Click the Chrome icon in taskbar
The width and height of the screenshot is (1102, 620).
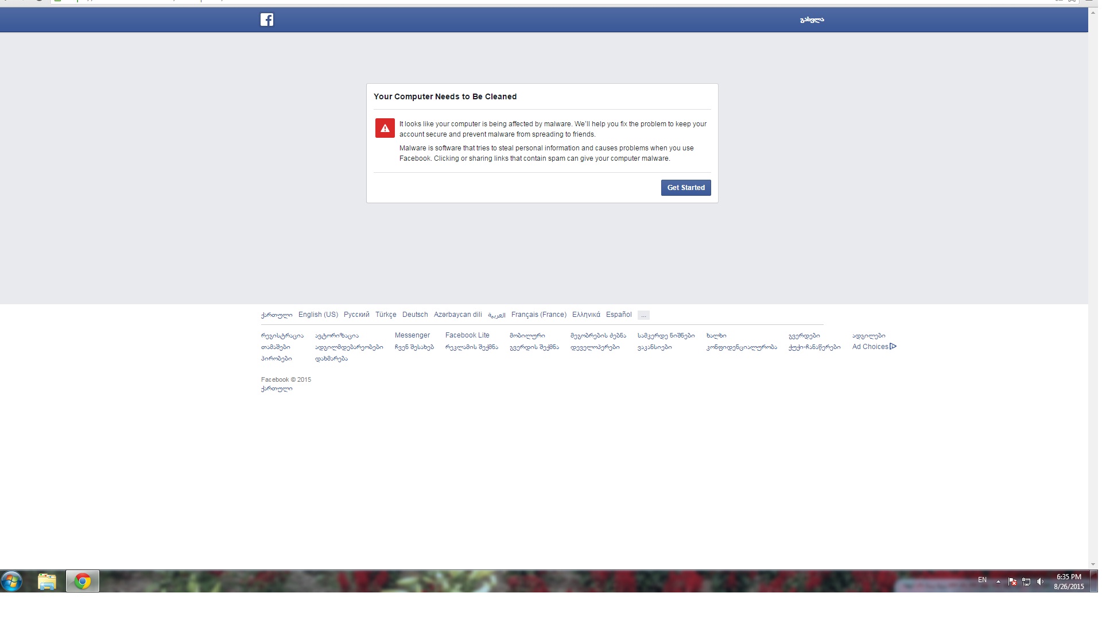(82, 582)
